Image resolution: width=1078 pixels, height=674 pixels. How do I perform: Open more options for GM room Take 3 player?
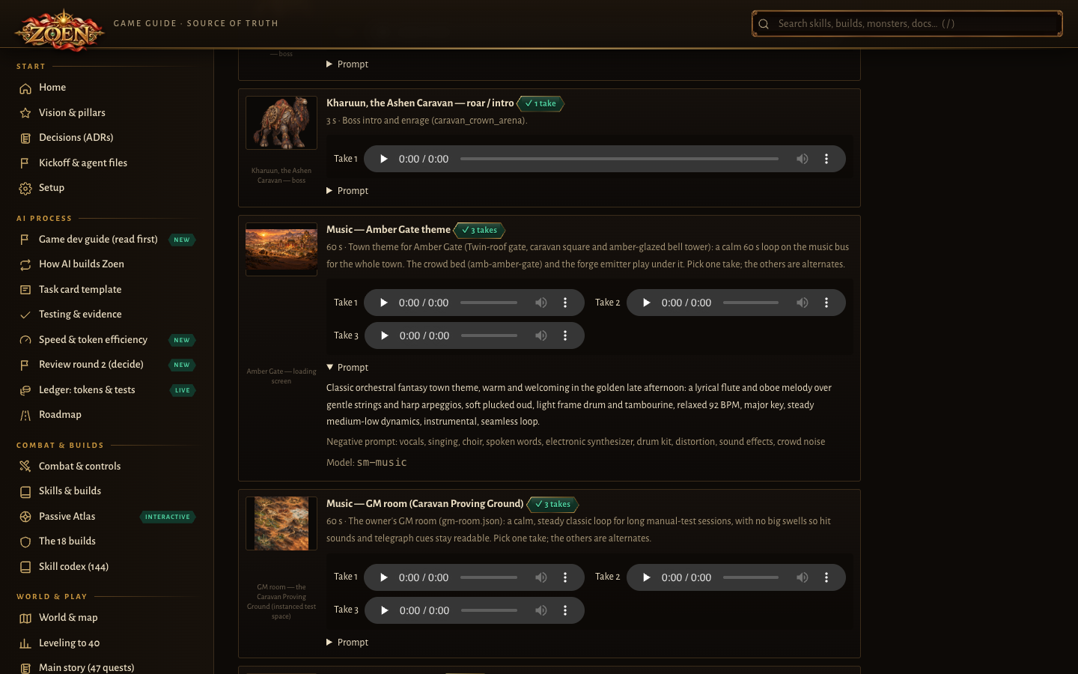(565, 610)
